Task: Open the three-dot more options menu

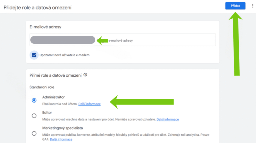Action: (252, 6)
